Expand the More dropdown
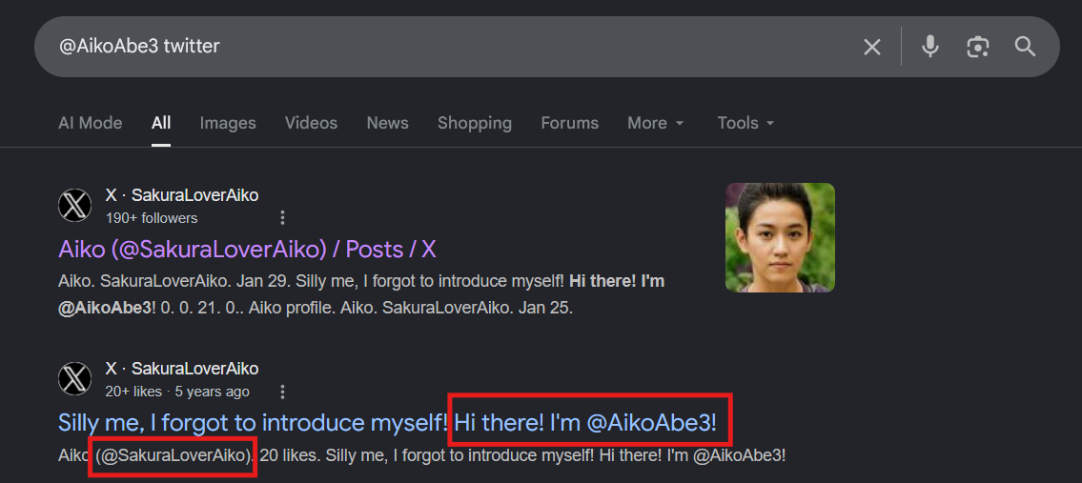Image resolution: width=1082 pixels, height=483 pixels. click(656, 123)
